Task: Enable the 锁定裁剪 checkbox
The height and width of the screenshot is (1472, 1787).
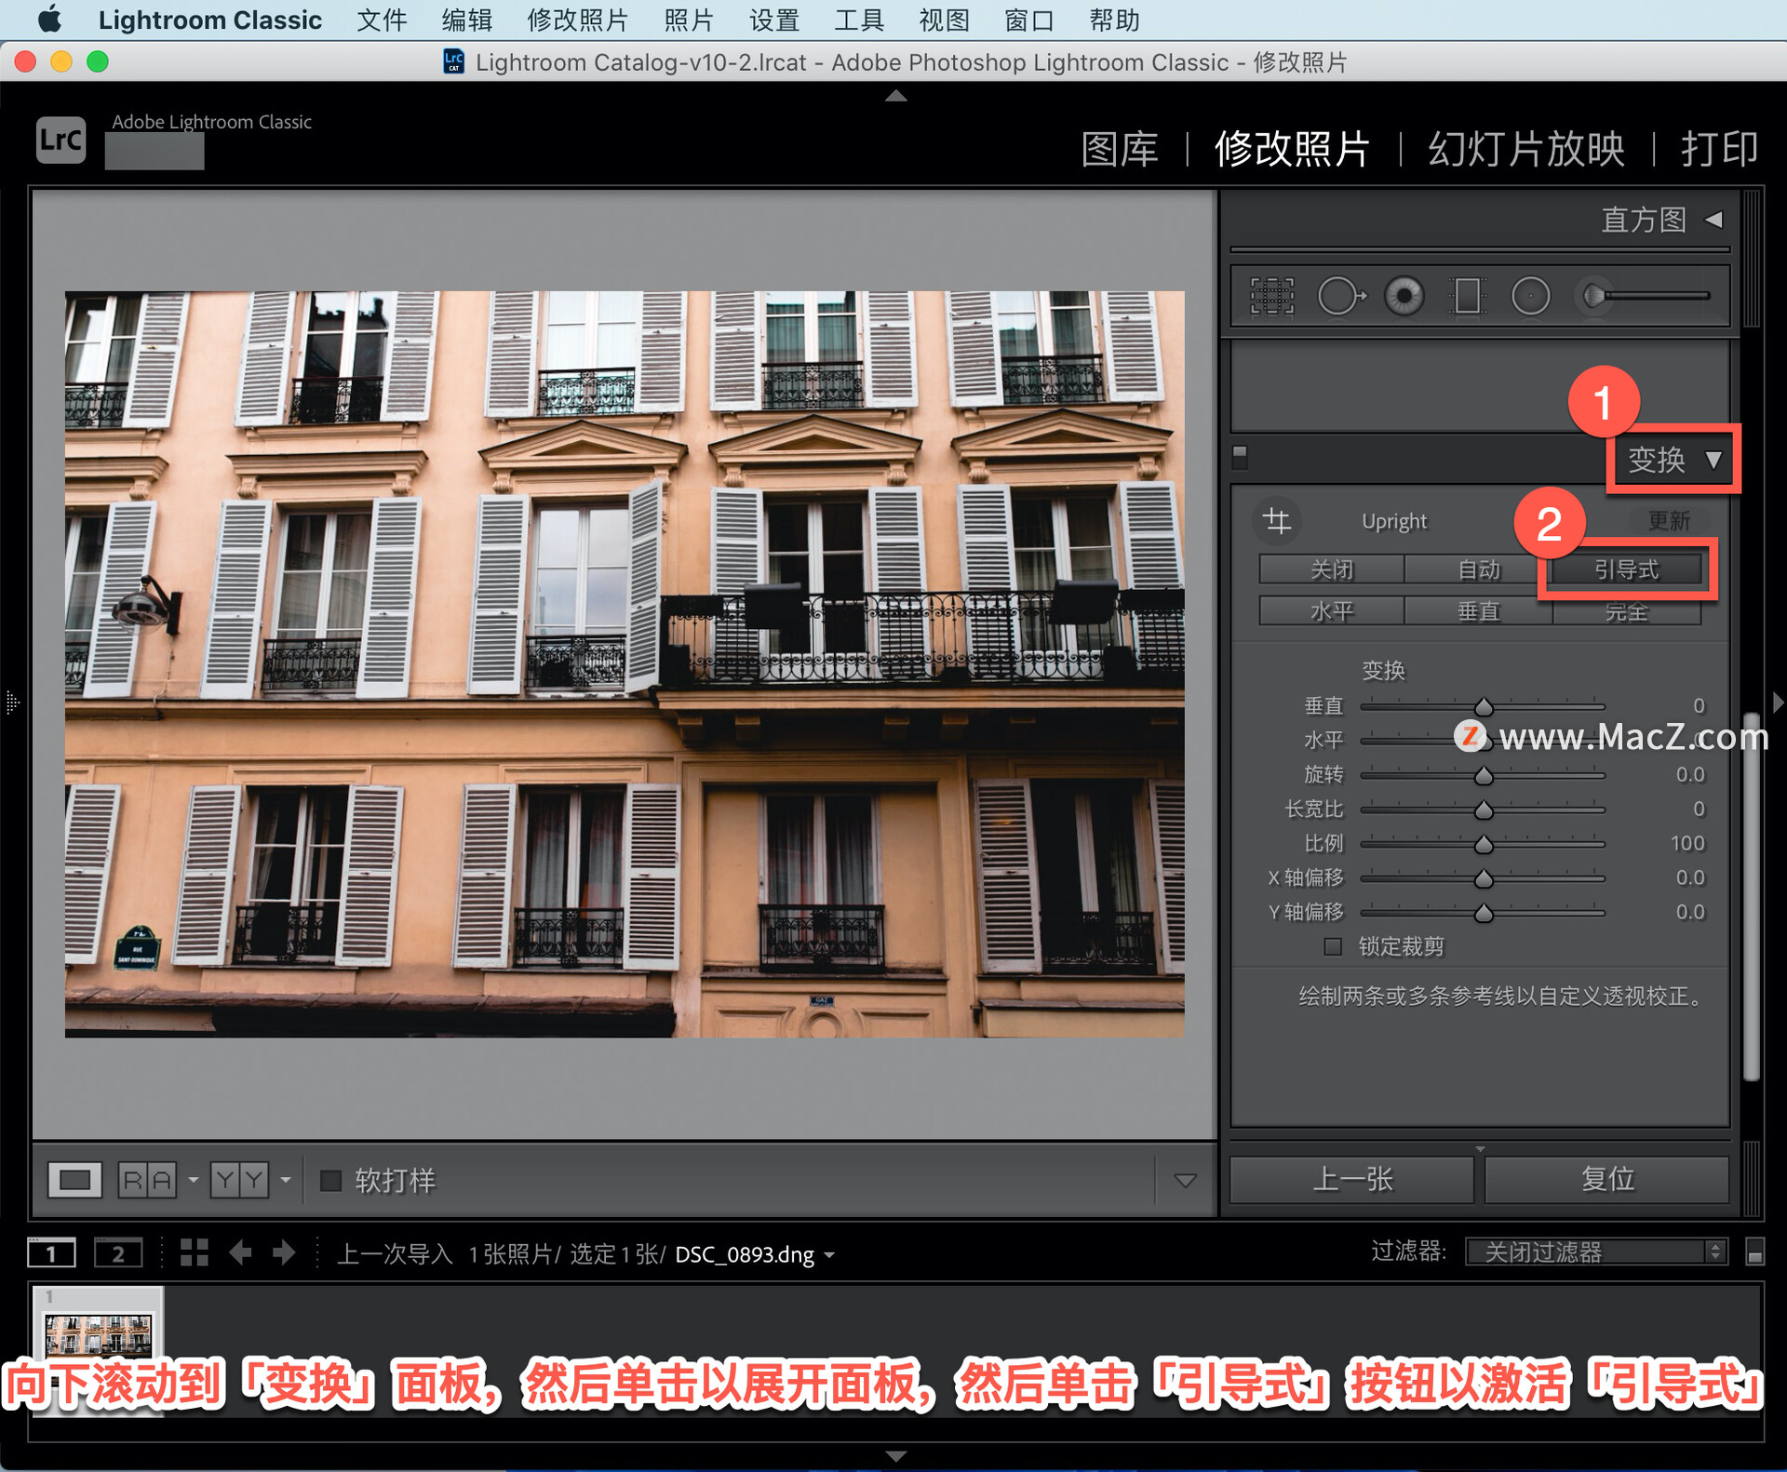Action: pyautogui.click(x=1333, y=946)
